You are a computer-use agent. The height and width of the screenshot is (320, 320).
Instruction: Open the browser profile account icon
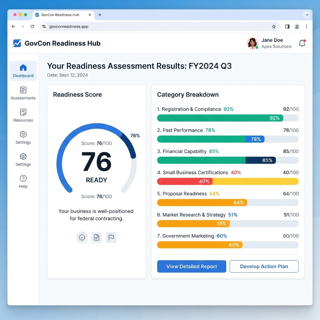[x=297, y=27]
